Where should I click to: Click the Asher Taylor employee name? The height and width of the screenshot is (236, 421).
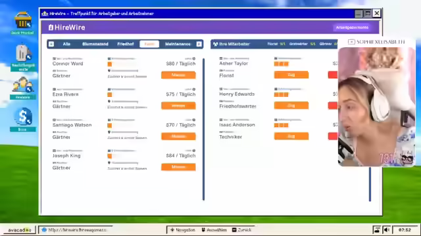tap(234, 64)
